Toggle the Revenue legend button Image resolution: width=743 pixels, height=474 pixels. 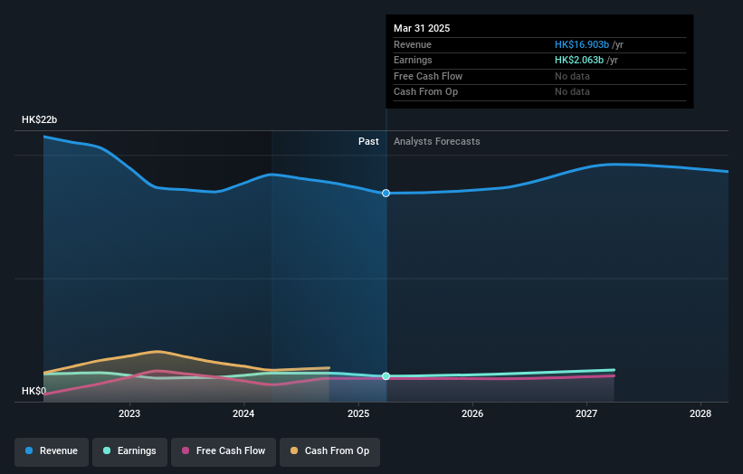pos(52,451)
